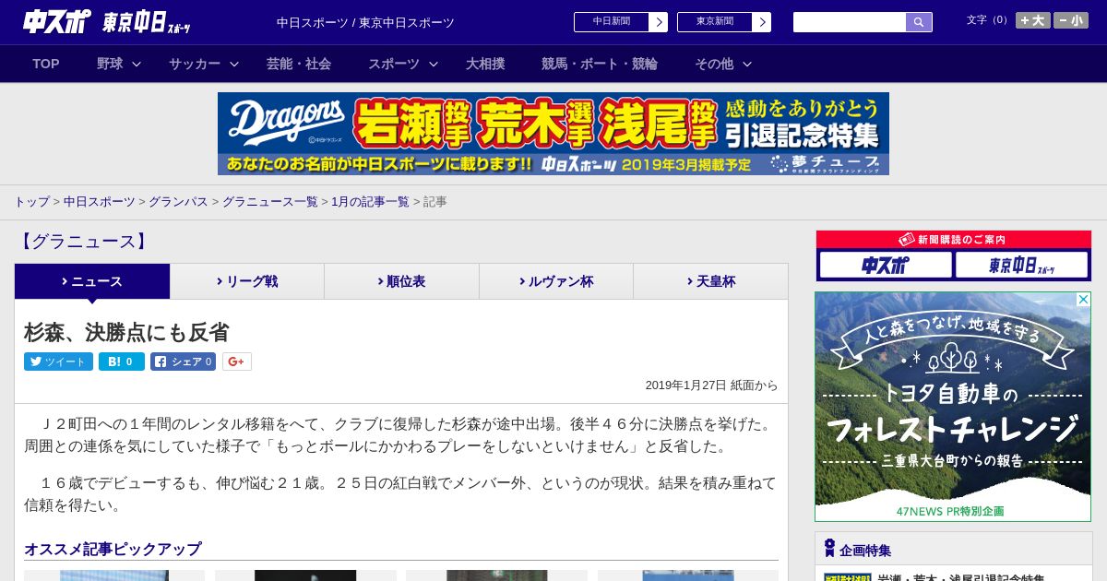Open the 東京新聞 link button

[x=715, y=22]
